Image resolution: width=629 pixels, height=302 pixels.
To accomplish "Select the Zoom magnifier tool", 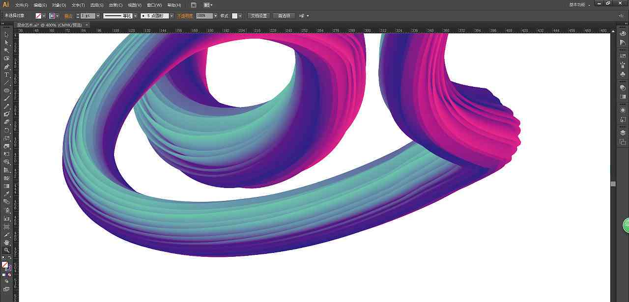I will point(6,250).
